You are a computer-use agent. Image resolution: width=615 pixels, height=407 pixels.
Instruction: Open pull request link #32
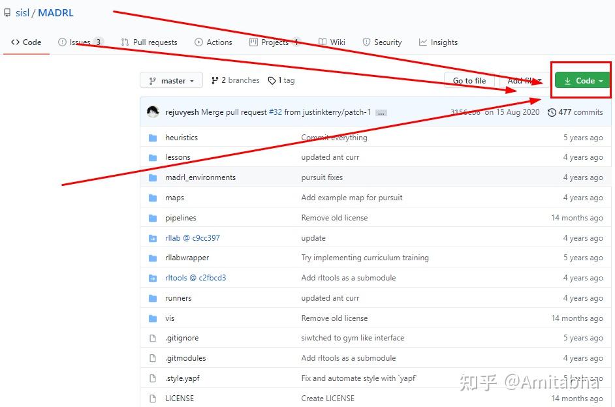pyautogui.click(x=276, y=112)
